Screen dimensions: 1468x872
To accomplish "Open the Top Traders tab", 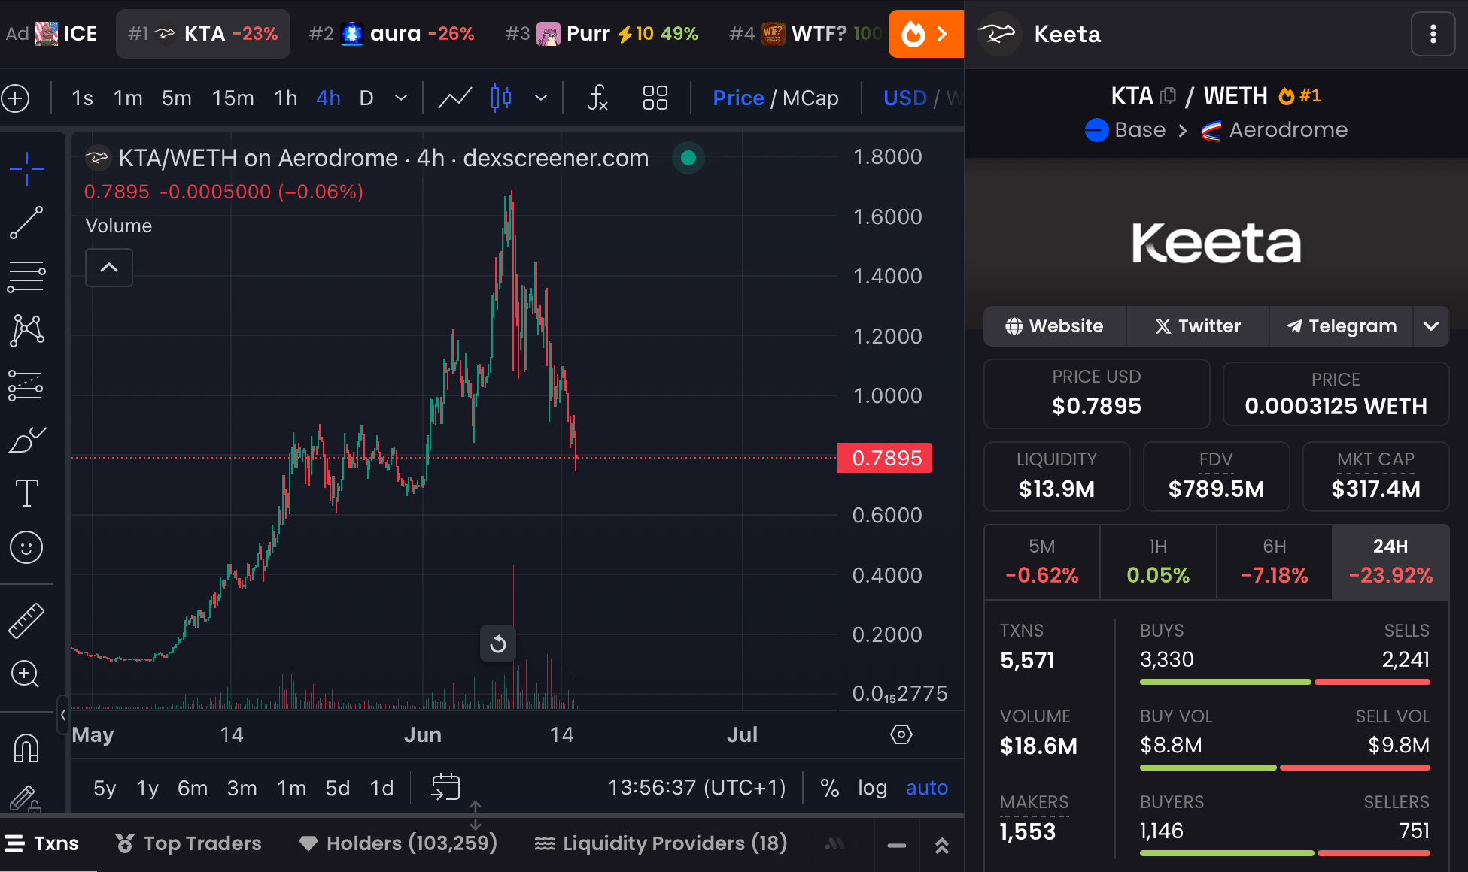I will point(188,843).
